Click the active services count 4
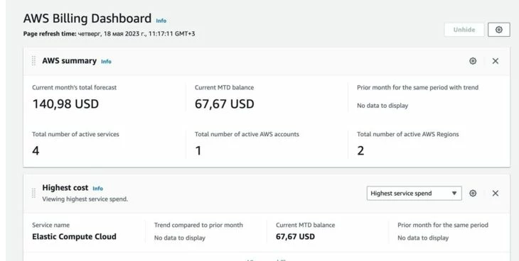519x261 pixels. pyautogui.click(x=36, y=150)
